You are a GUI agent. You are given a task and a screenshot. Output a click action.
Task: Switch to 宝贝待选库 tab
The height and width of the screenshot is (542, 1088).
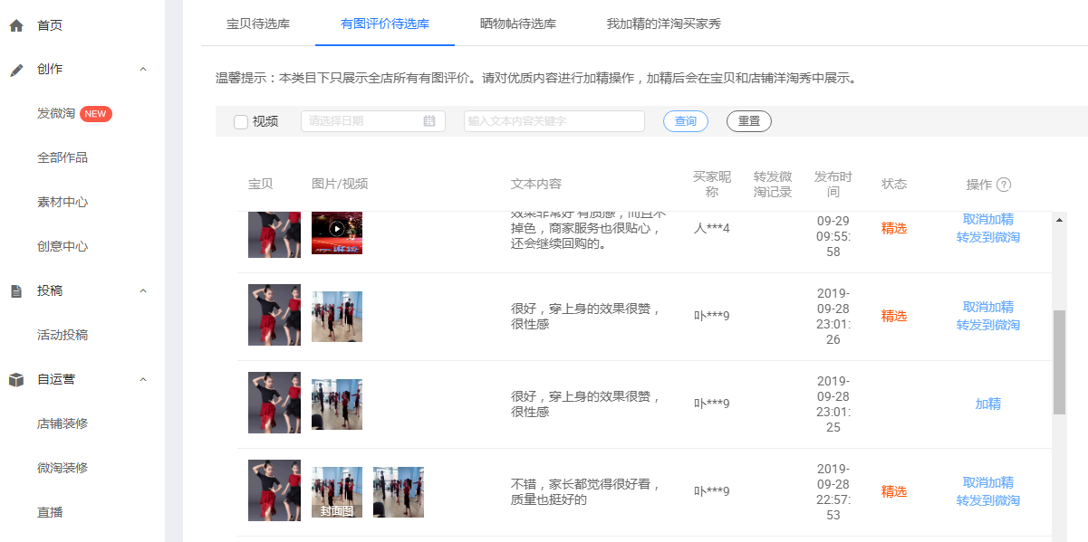(258, 24)
